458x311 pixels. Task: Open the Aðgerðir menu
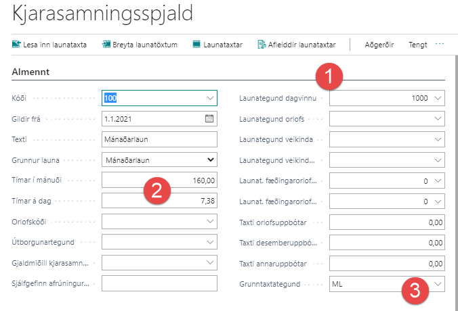click(379, 45)
